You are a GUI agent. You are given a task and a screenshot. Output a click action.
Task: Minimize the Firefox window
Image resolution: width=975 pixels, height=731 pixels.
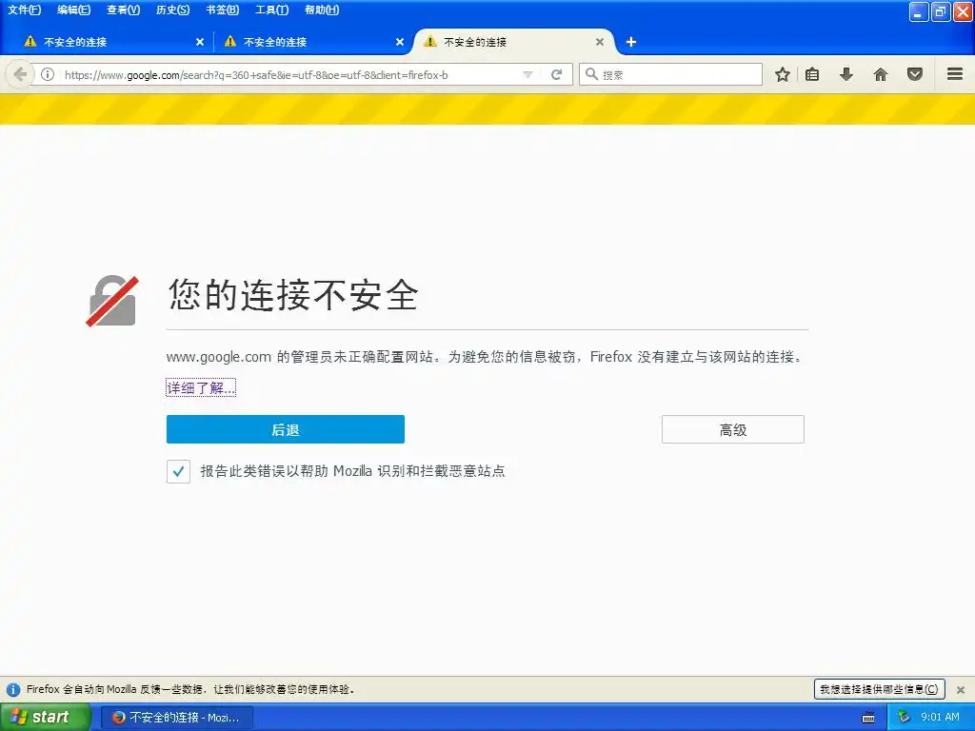tap(919, 11)
